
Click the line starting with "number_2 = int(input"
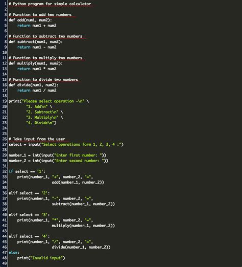click(x=59, y=161)
